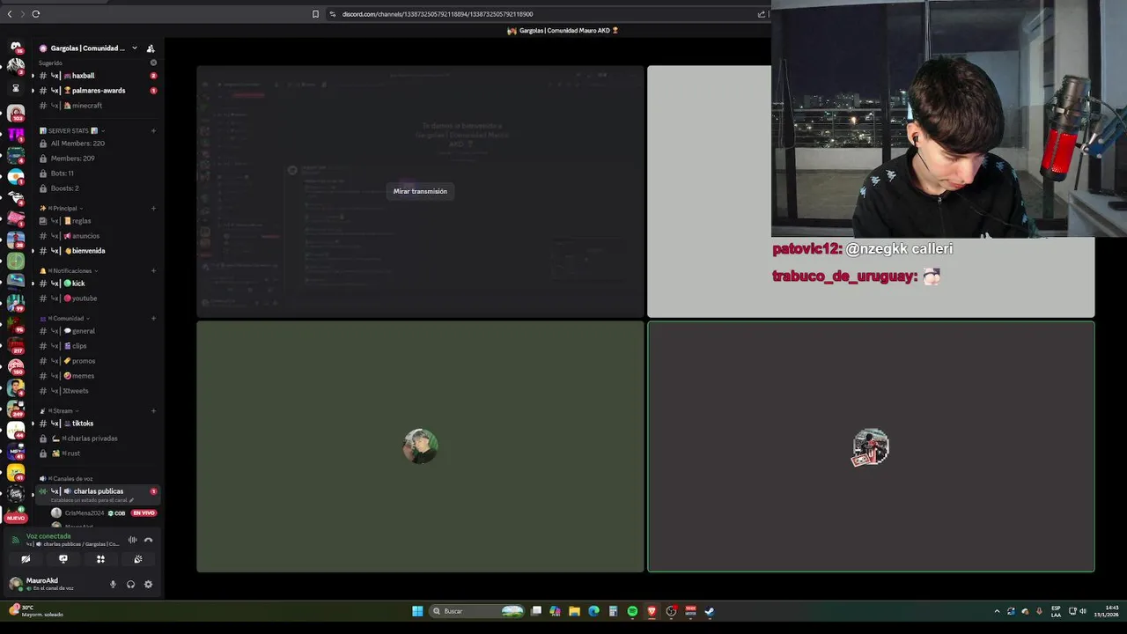This screenshot has width=1127, height=634.
Task: Reload the page in browser
Action: pyautogui.click(x=36, y=14)
